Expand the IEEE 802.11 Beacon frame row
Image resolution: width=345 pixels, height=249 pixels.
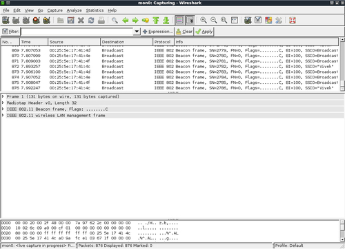pos(3,109)
